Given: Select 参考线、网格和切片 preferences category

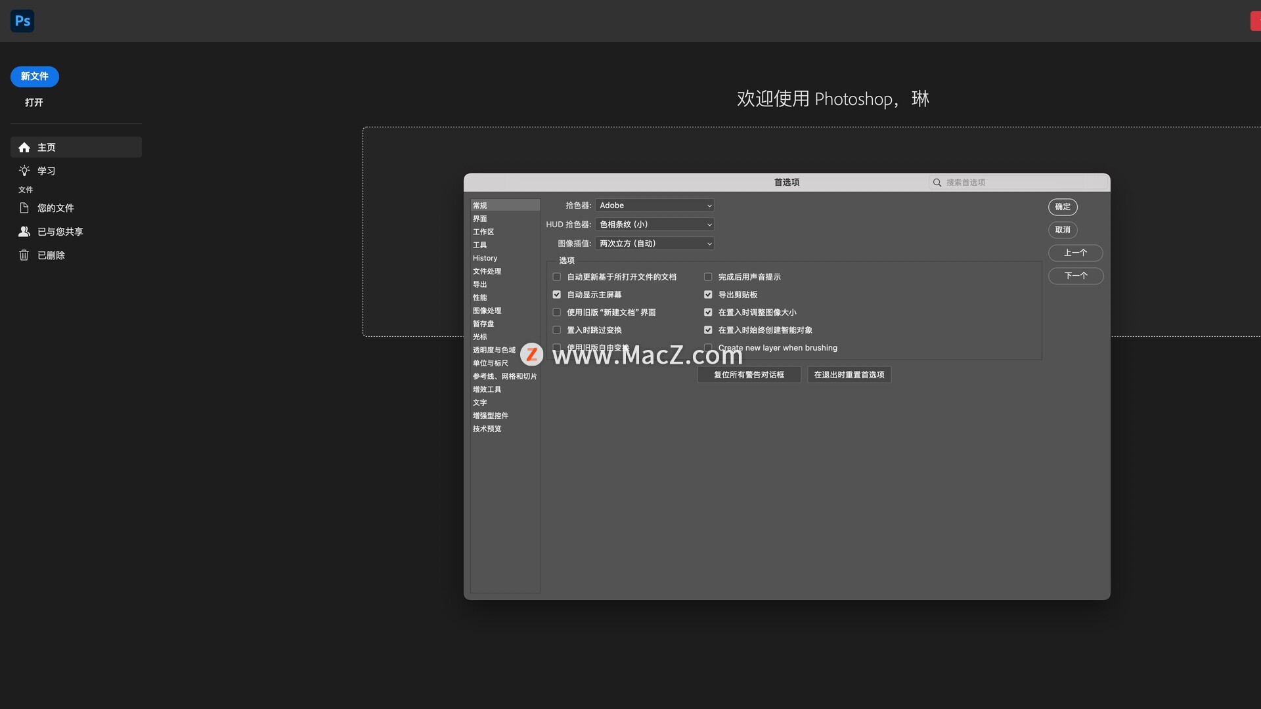Looking at the screenshot, I should pyautogui.click(x=505, y=376).
